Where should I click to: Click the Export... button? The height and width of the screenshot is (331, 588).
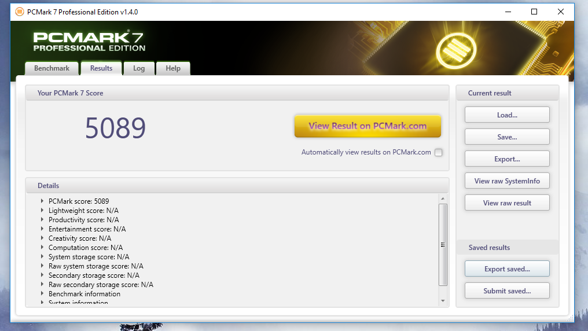pyautogui.click(x=507, y=159)
